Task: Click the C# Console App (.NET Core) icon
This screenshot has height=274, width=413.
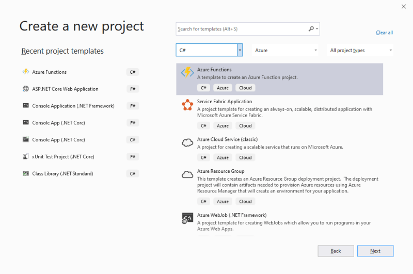Action: [25, 139]
